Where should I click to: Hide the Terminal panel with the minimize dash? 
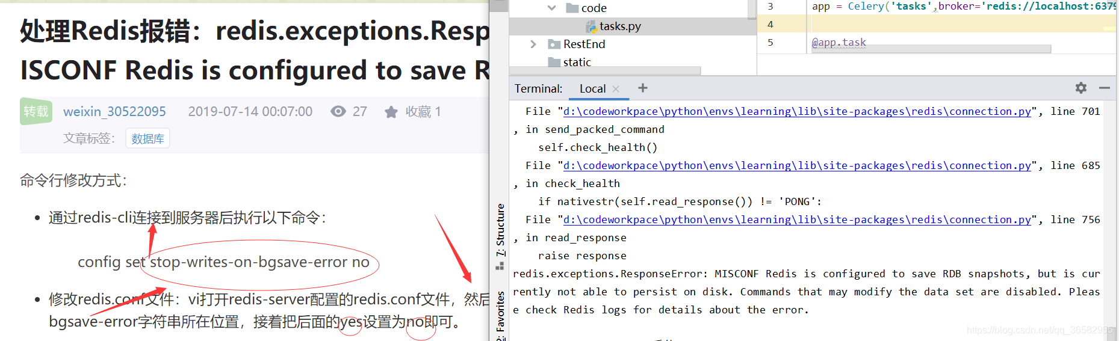click(1104, 88)
